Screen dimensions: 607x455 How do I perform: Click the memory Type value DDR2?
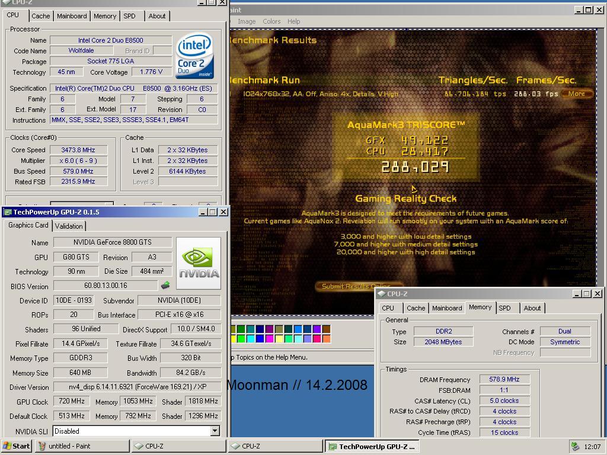pyautogui.click(x=443, y=331)
